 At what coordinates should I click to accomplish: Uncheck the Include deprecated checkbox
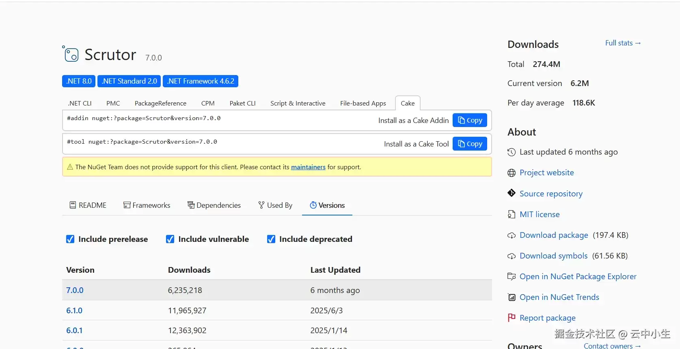(271, 239)
